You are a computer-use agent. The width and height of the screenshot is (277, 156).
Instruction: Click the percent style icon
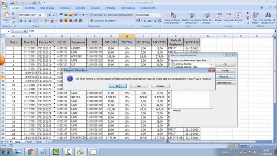click(x=145, y=21)
